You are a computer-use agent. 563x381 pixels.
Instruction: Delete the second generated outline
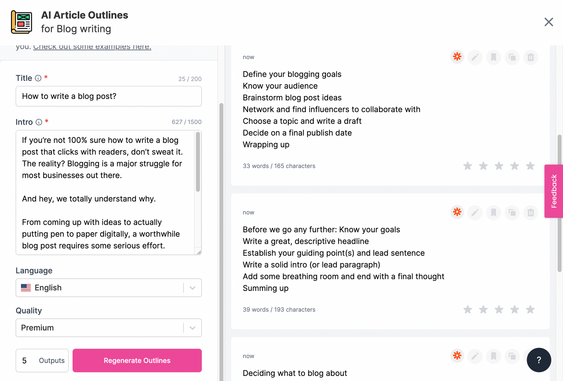tap(531, 212)
